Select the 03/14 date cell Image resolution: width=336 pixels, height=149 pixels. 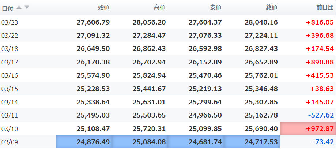click(x=10, y=102)
